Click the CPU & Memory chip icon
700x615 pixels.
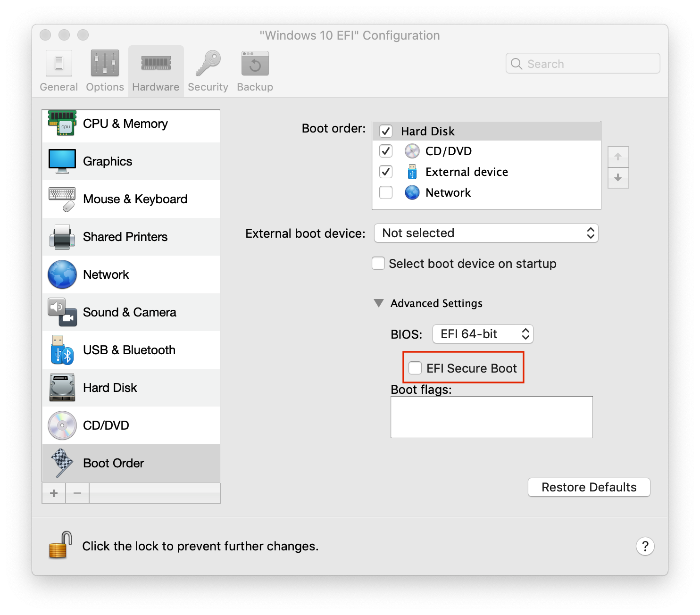pos(62,124)
